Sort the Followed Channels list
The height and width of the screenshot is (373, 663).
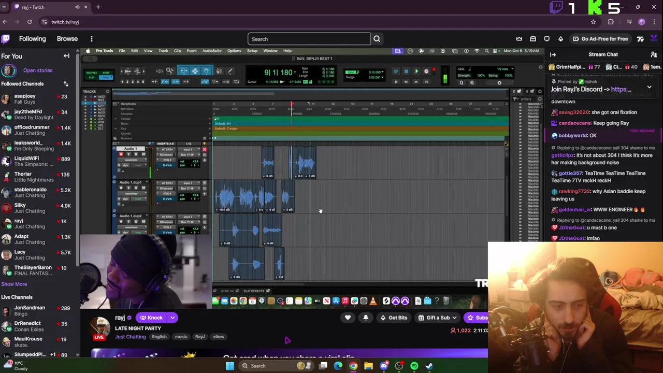(66, 84)
